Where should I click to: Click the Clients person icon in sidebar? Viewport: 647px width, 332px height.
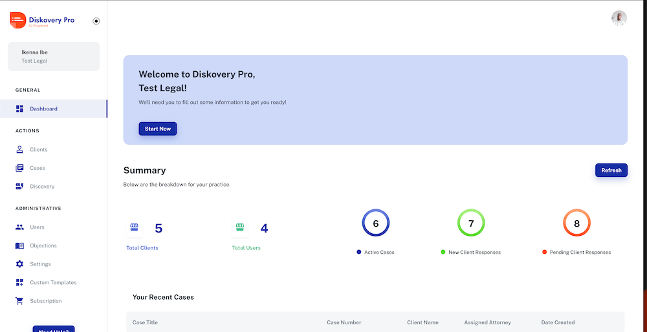coord(19,149)
